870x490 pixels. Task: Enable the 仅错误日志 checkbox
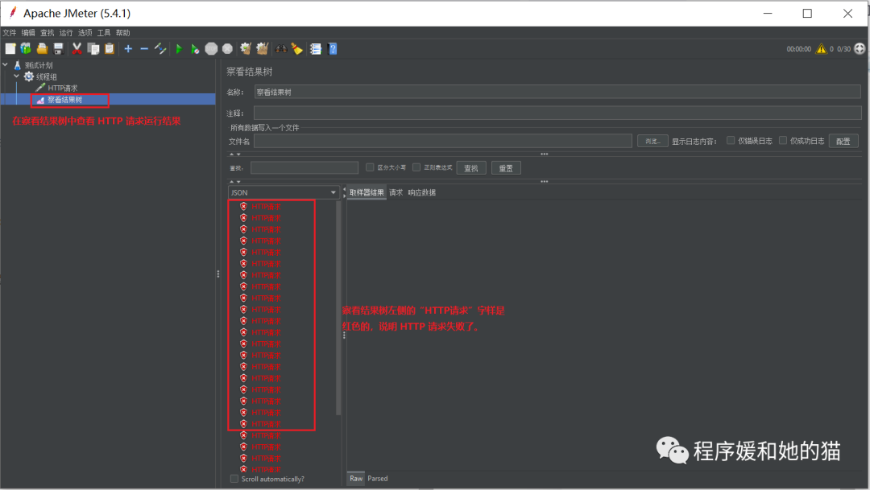[x=731, y=140]
